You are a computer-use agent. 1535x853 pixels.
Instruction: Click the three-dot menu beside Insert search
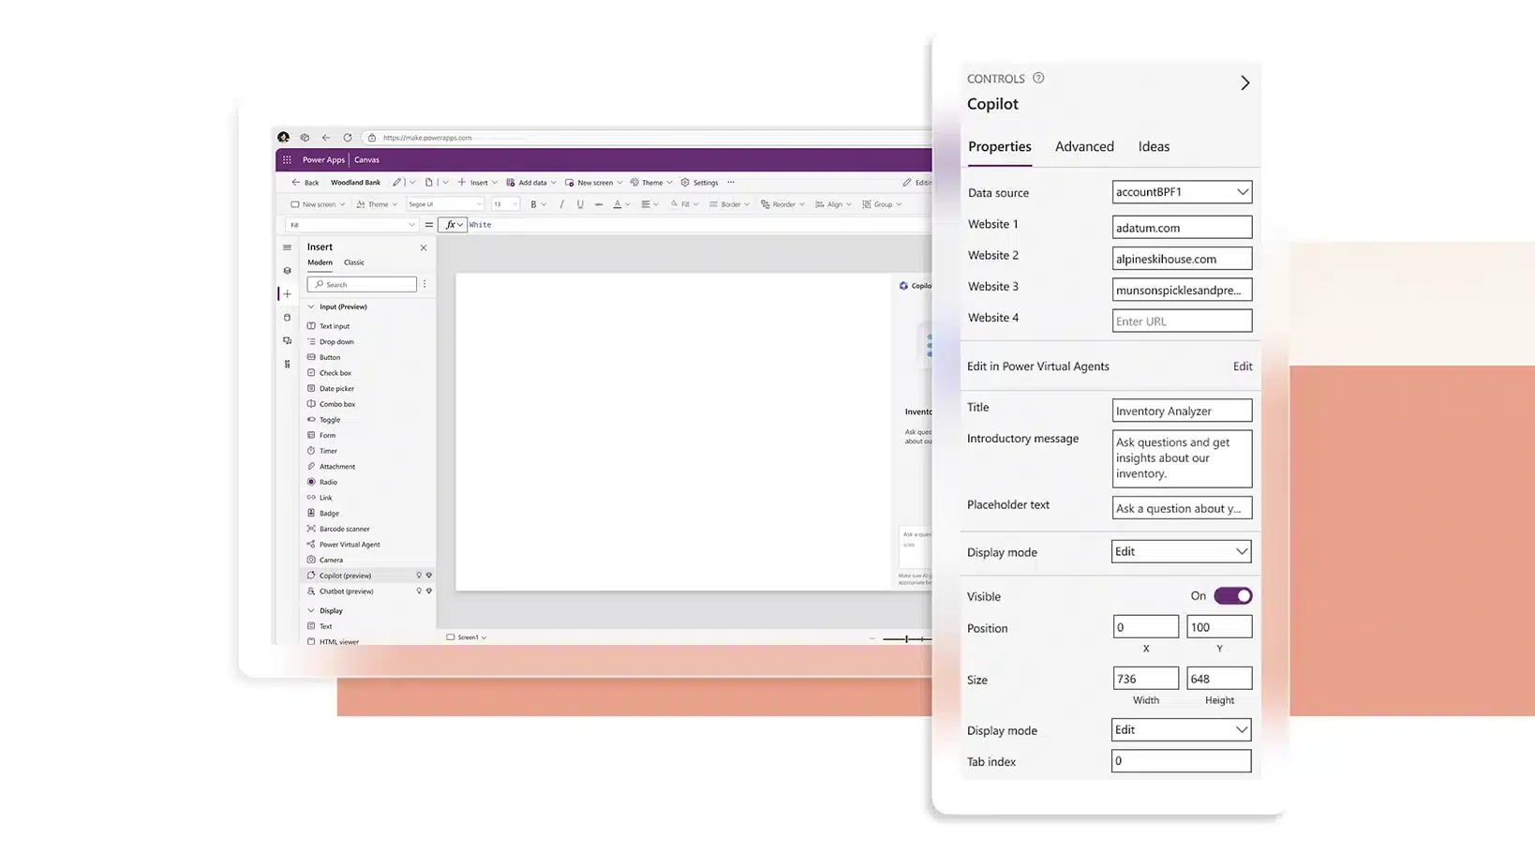pos(425,284)
